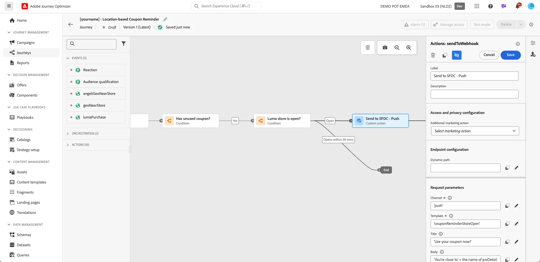This screenshot has height=262, width=540.
Task: Click the Opens within 30 mins path label
Action: pyautogui.click(x=338, y=140)
